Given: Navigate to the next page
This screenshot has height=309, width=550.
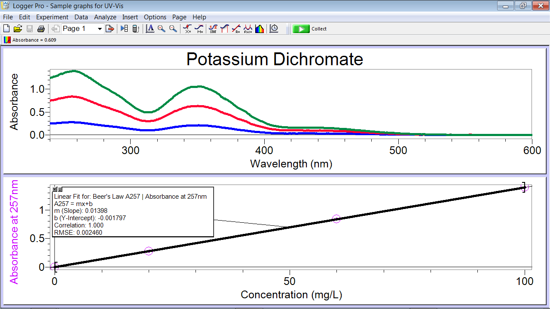Looking at the screenshot, I should coord(110,28).
